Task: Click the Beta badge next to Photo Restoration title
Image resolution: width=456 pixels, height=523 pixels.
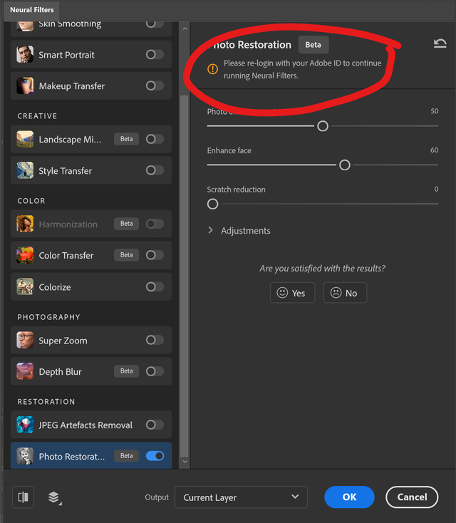Action: [313, 45]
